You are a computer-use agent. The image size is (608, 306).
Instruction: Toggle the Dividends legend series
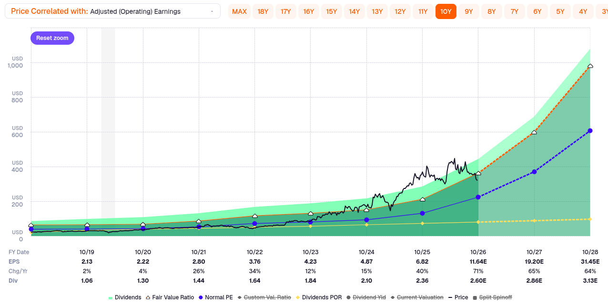tap(125, 297)
